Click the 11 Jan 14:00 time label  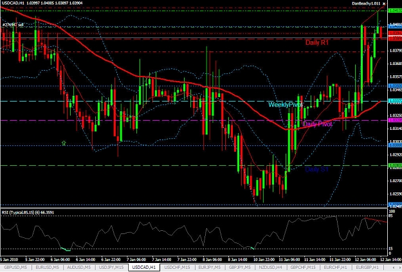(x=315, y=259)
